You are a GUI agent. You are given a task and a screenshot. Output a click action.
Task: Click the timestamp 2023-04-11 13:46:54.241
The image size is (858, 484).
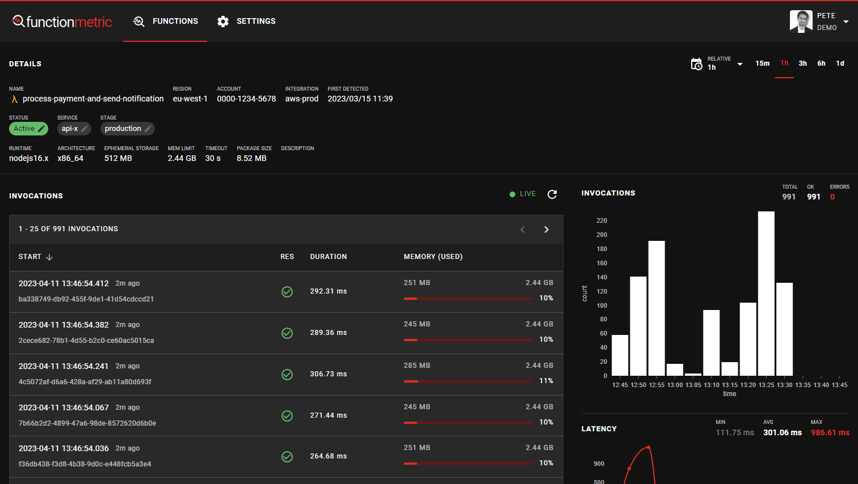tap(64, 366)
